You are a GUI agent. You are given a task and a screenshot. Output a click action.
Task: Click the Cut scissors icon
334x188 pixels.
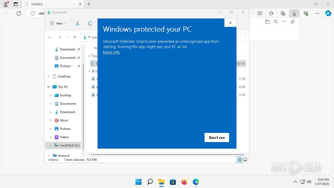(x=77, y=23)
